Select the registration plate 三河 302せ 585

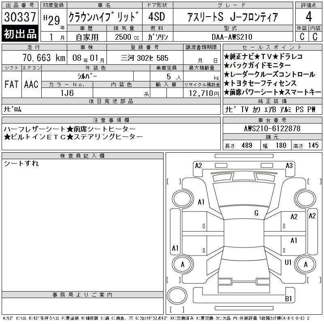[145, 58]
